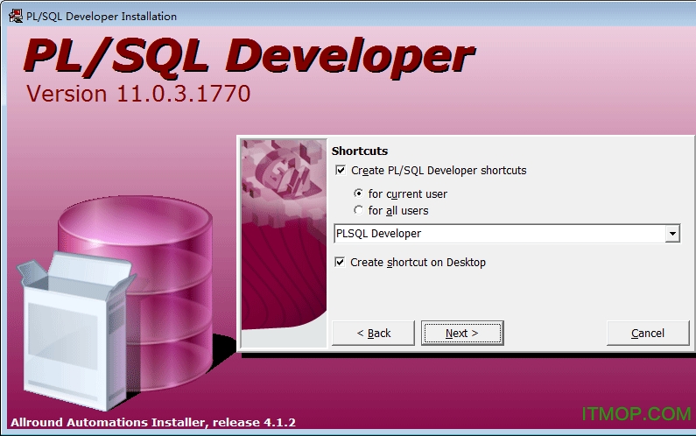Go back with the Back button
This screenshot has width=696, height=436.
tap(374, 333)
